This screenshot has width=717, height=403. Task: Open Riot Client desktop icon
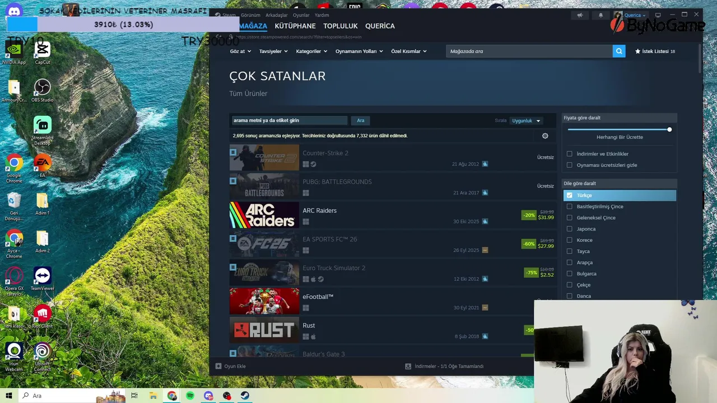tap(43, 317)
